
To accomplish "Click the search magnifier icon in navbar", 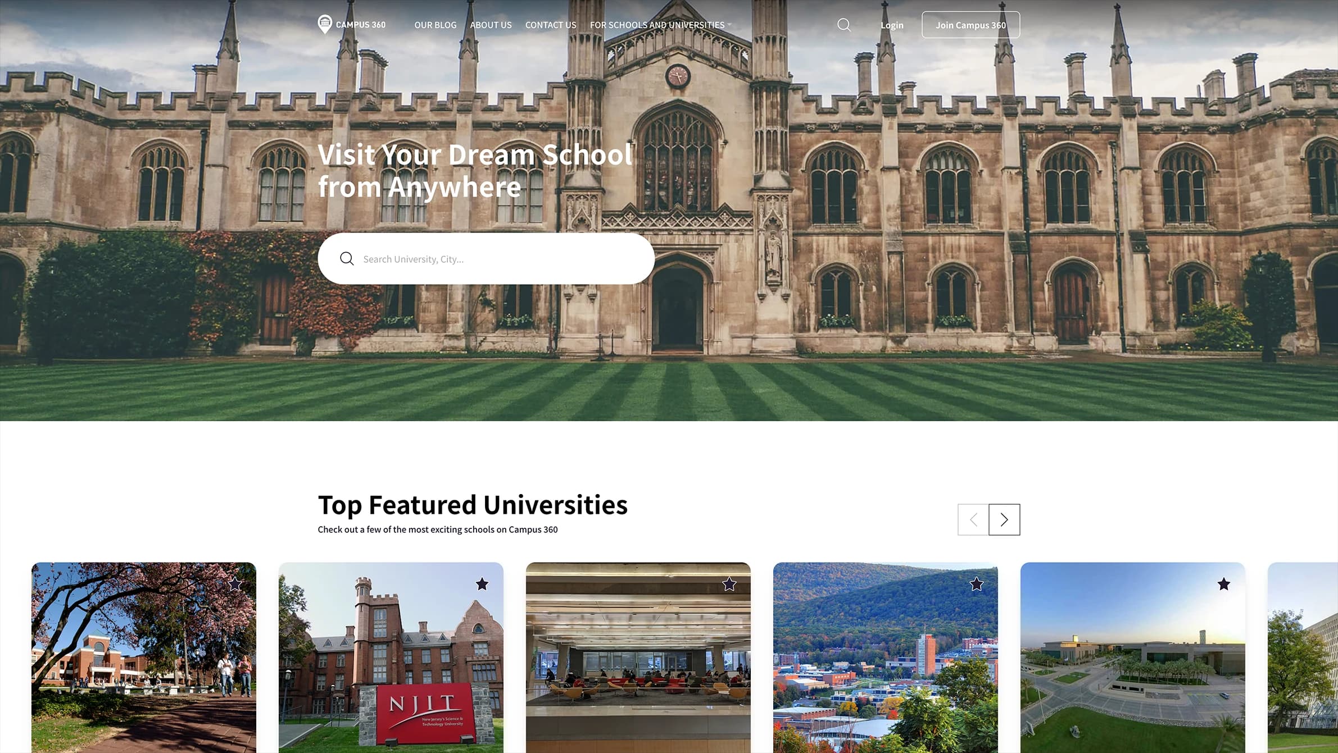I will pos(843,24).
